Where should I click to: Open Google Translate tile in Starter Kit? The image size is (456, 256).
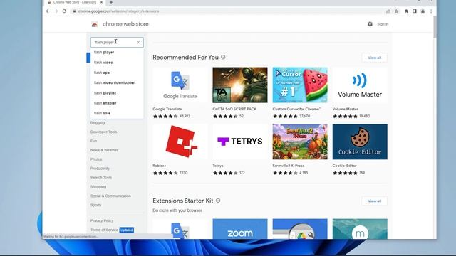180,229
